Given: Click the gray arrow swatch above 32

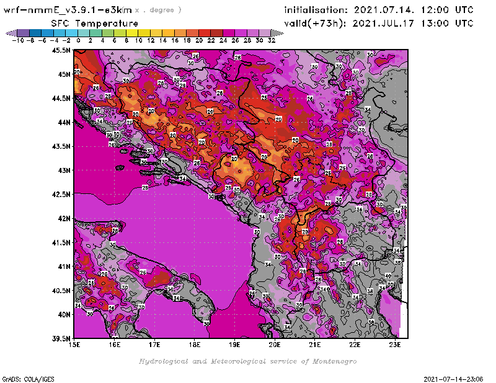Looking at the screenshot, I should pyautogui.click(x=277, y=33).
